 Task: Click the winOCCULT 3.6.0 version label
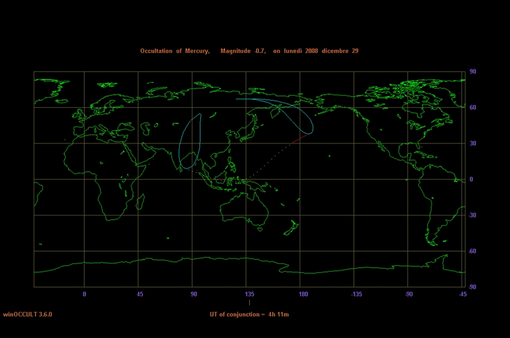27,314
